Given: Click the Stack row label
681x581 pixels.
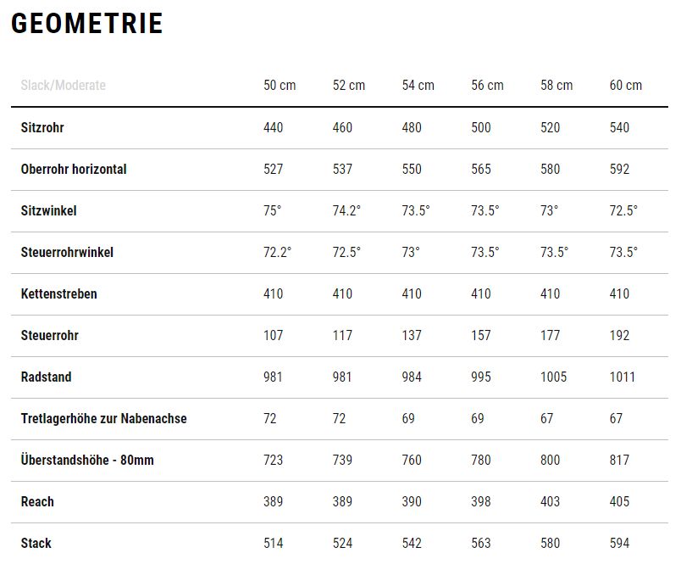Looking at the screenshot, I should (x=36, y=543).
